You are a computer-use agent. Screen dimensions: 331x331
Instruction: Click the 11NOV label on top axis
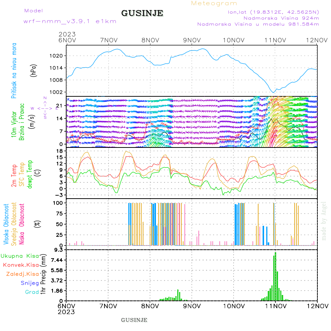[x=275, y=40]
